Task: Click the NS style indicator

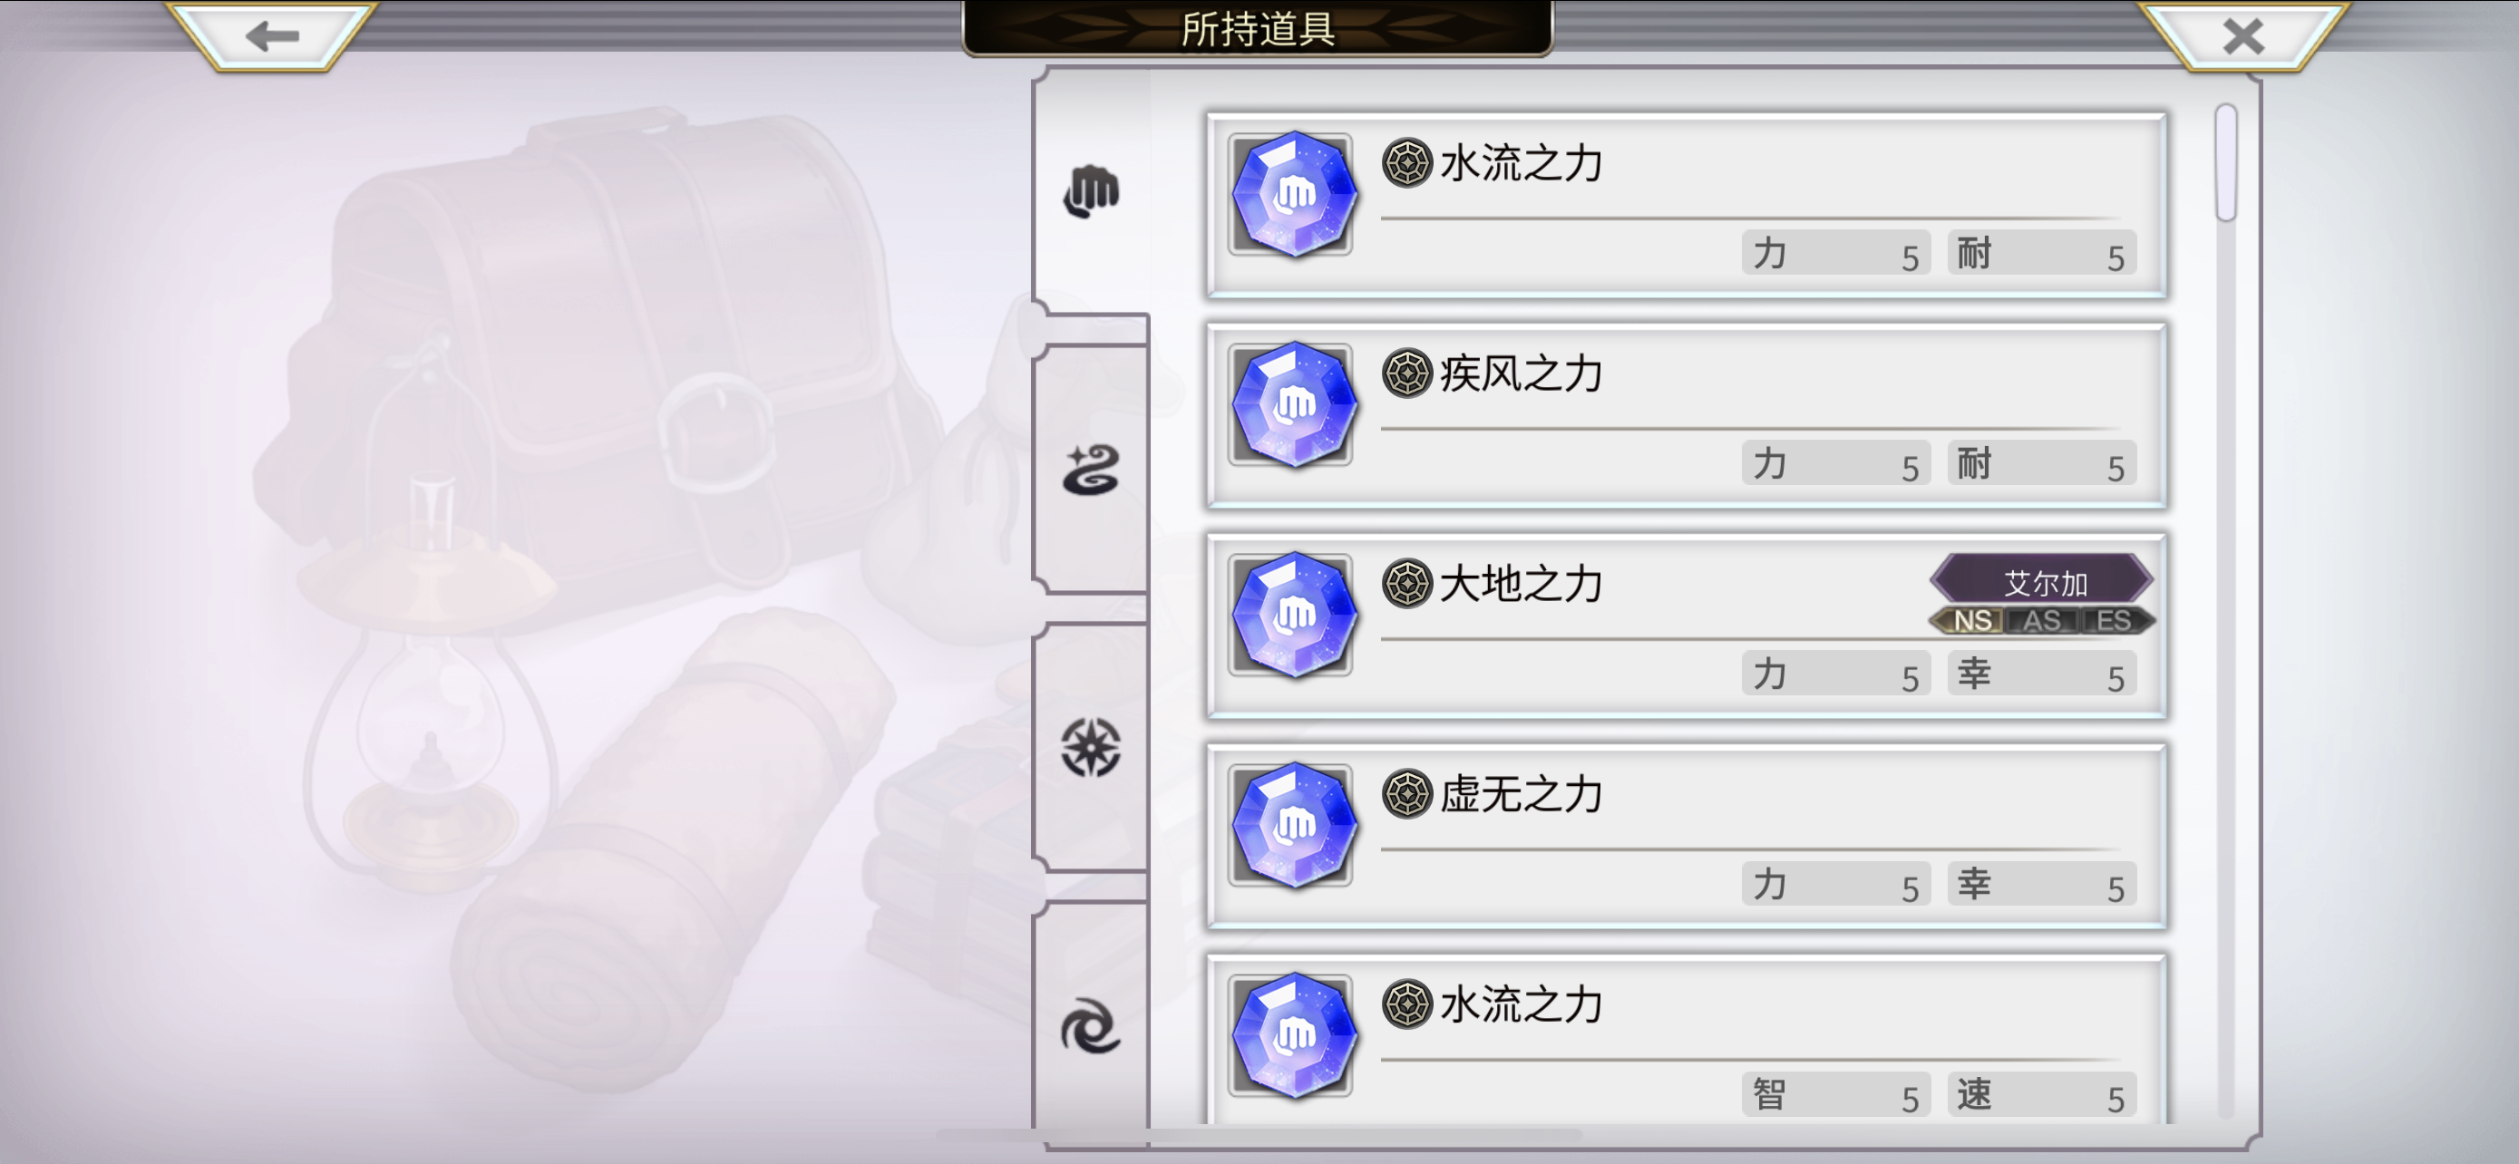Action: [x=1971, y=621]
